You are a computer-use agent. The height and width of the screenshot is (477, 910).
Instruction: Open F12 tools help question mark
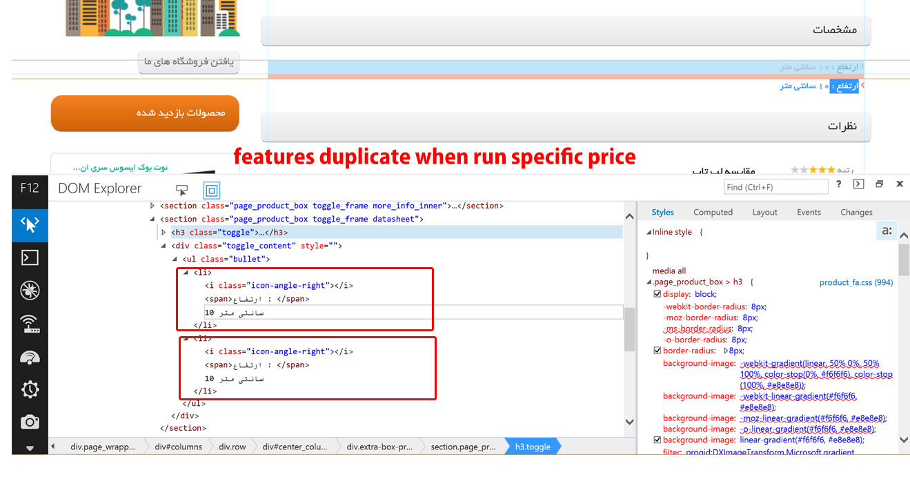tap(839, 184)
